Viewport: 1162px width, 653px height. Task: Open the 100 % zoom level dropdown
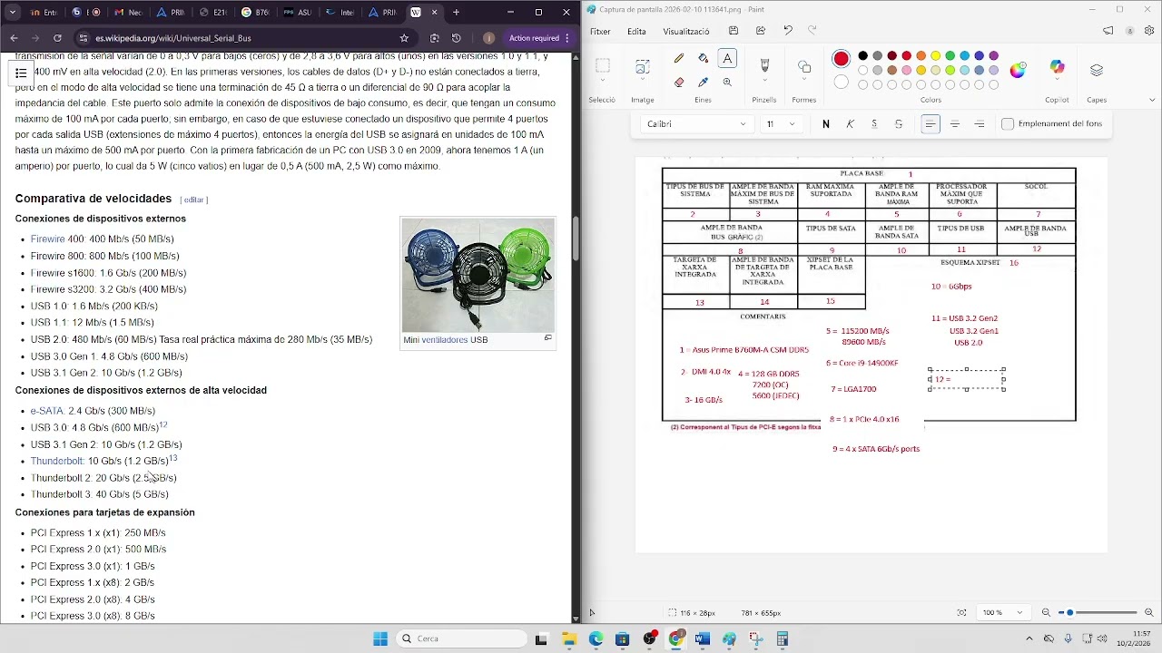(x=1002, y=613)
